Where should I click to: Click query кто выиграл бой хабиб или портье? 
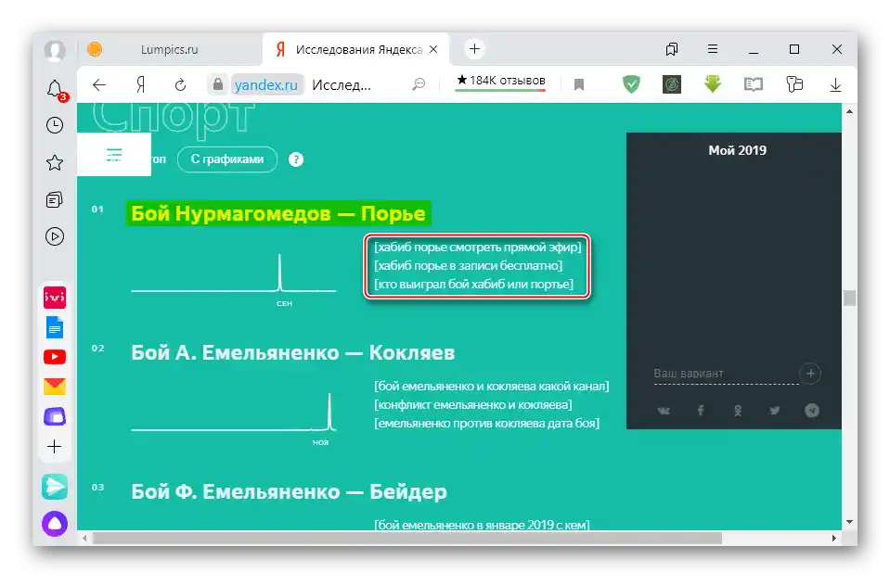click(x=474, y=284)
